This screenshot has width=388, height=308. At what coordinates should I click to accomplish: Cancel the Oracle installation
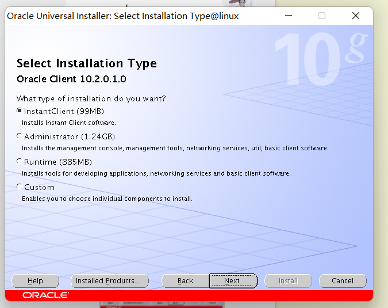pos(343,281)
